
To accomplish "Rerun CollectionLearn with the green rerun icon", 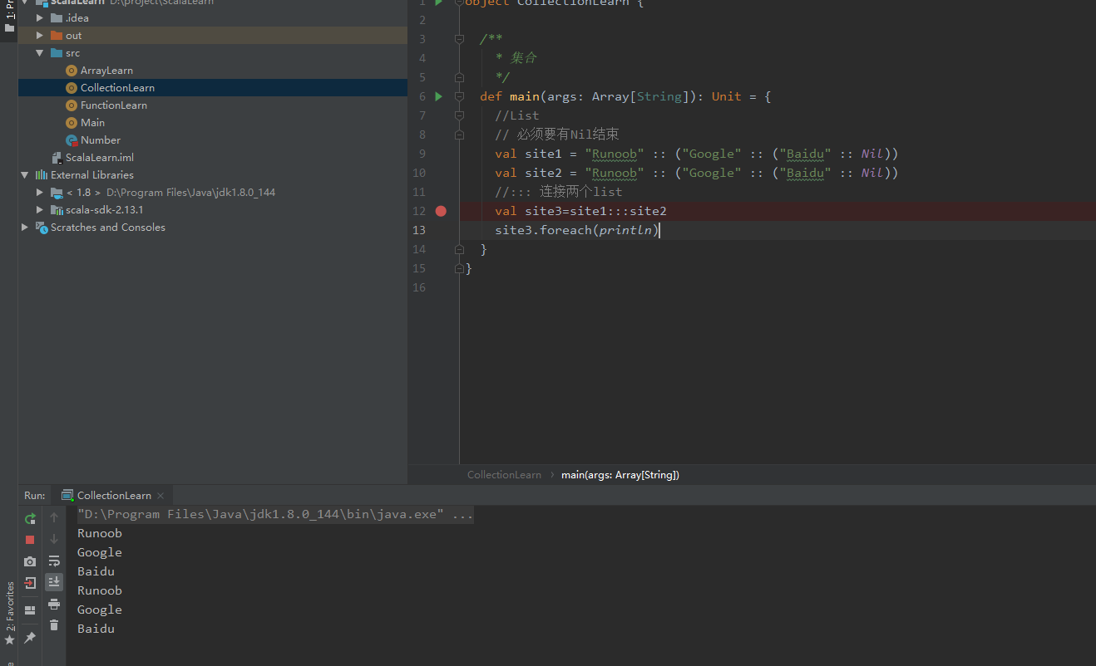I will point(30,518).
